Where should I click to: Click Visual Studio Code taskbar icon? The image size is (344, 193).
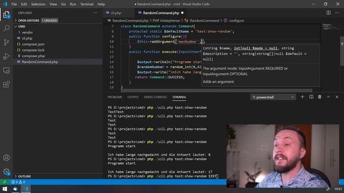click(26, 189)
